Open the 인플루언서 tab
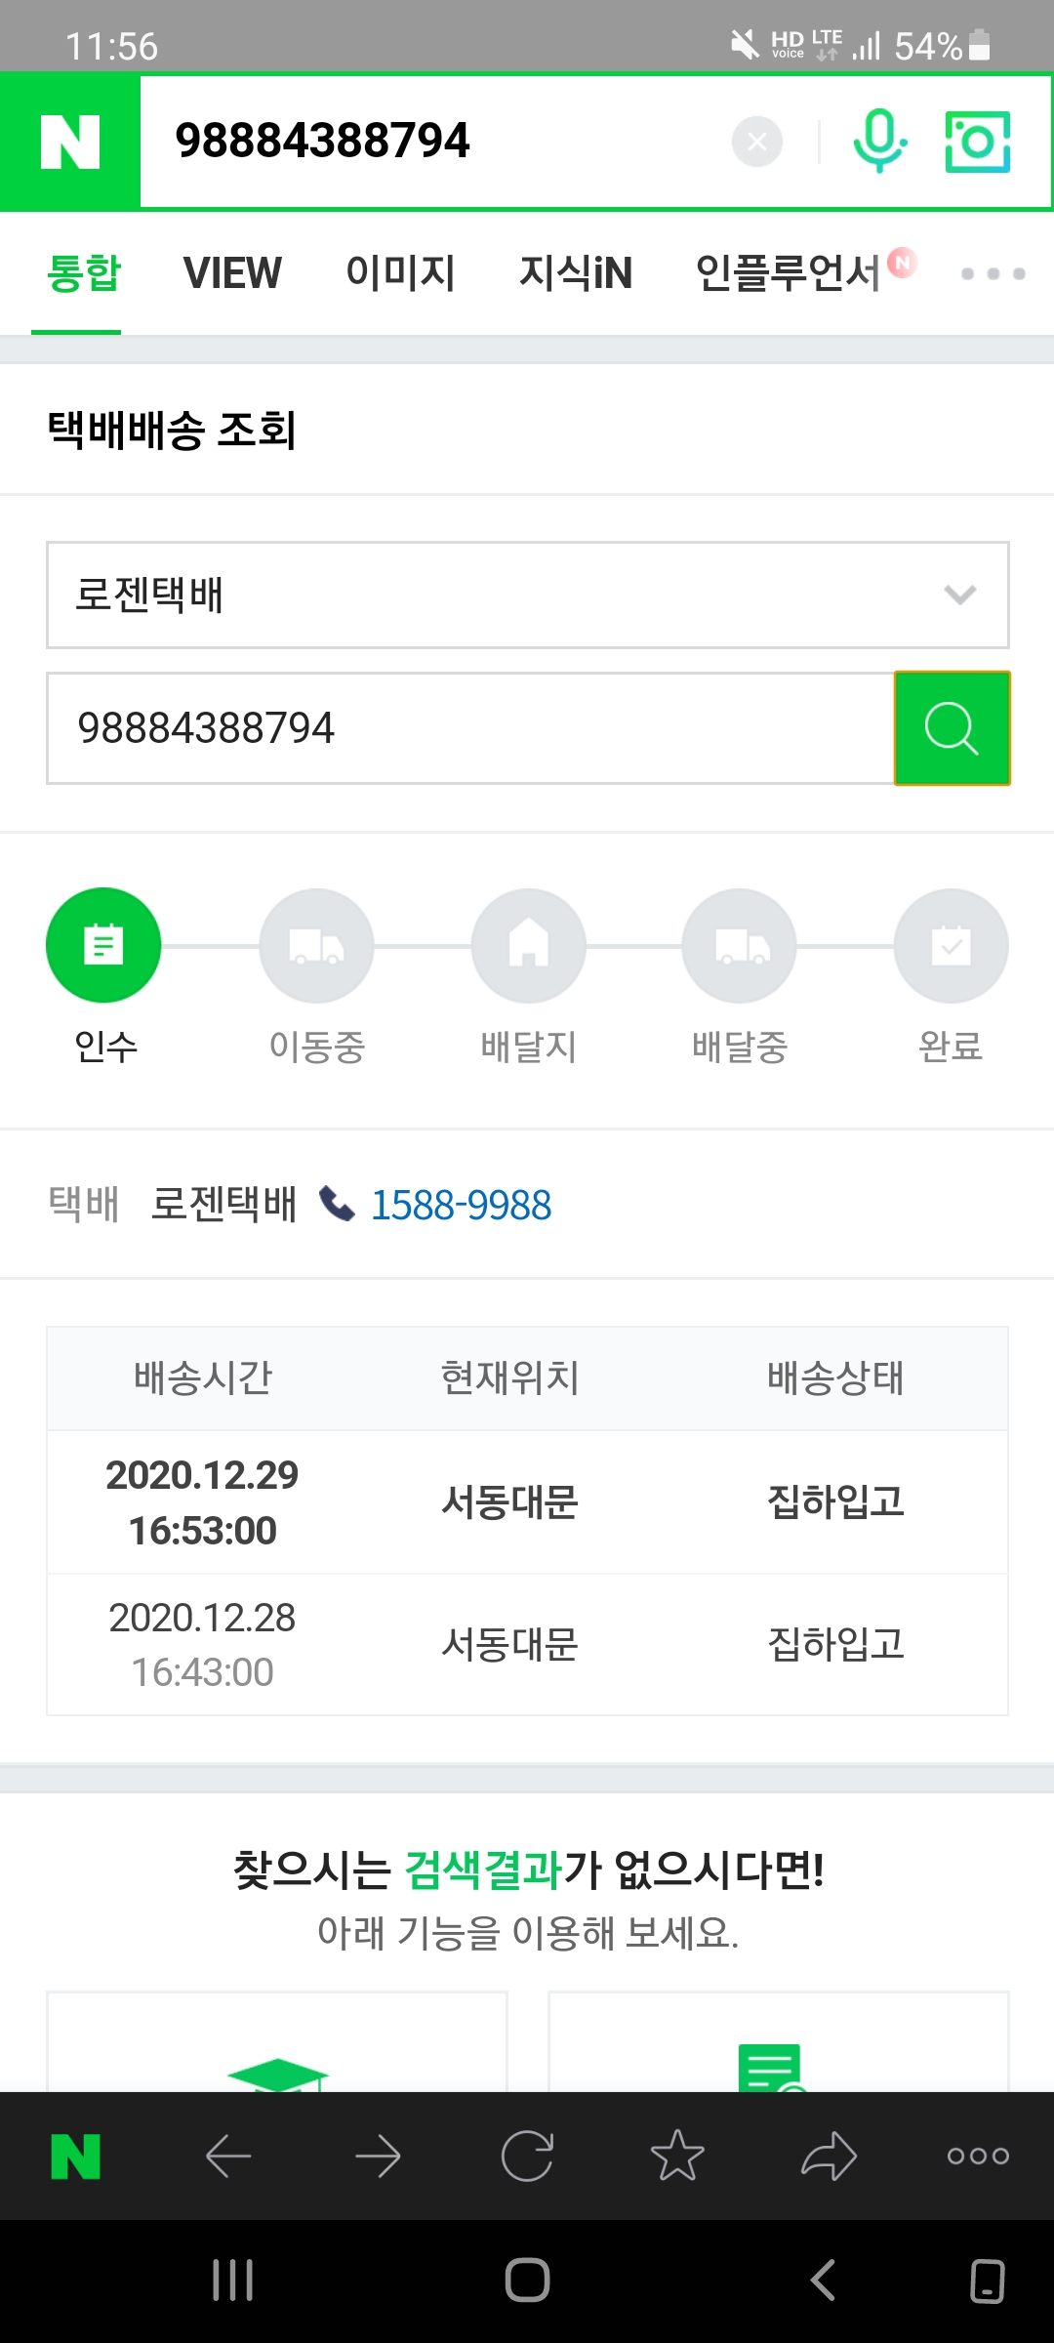Screen dimensions: 1054x2343 pos(789,273)
